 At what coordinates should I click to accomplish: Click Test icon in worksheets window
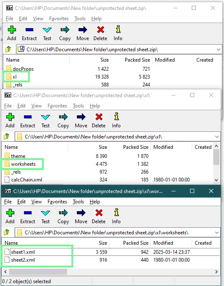tap(45, 213)
